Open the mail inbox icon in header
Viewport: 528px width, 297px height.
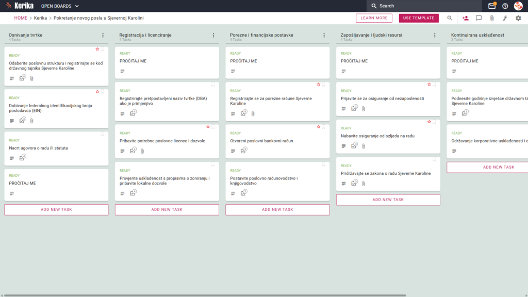point(491,6)
